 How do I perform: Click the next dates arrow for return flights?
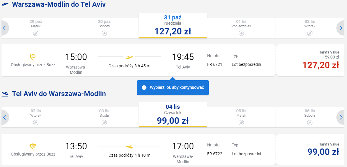341,117
